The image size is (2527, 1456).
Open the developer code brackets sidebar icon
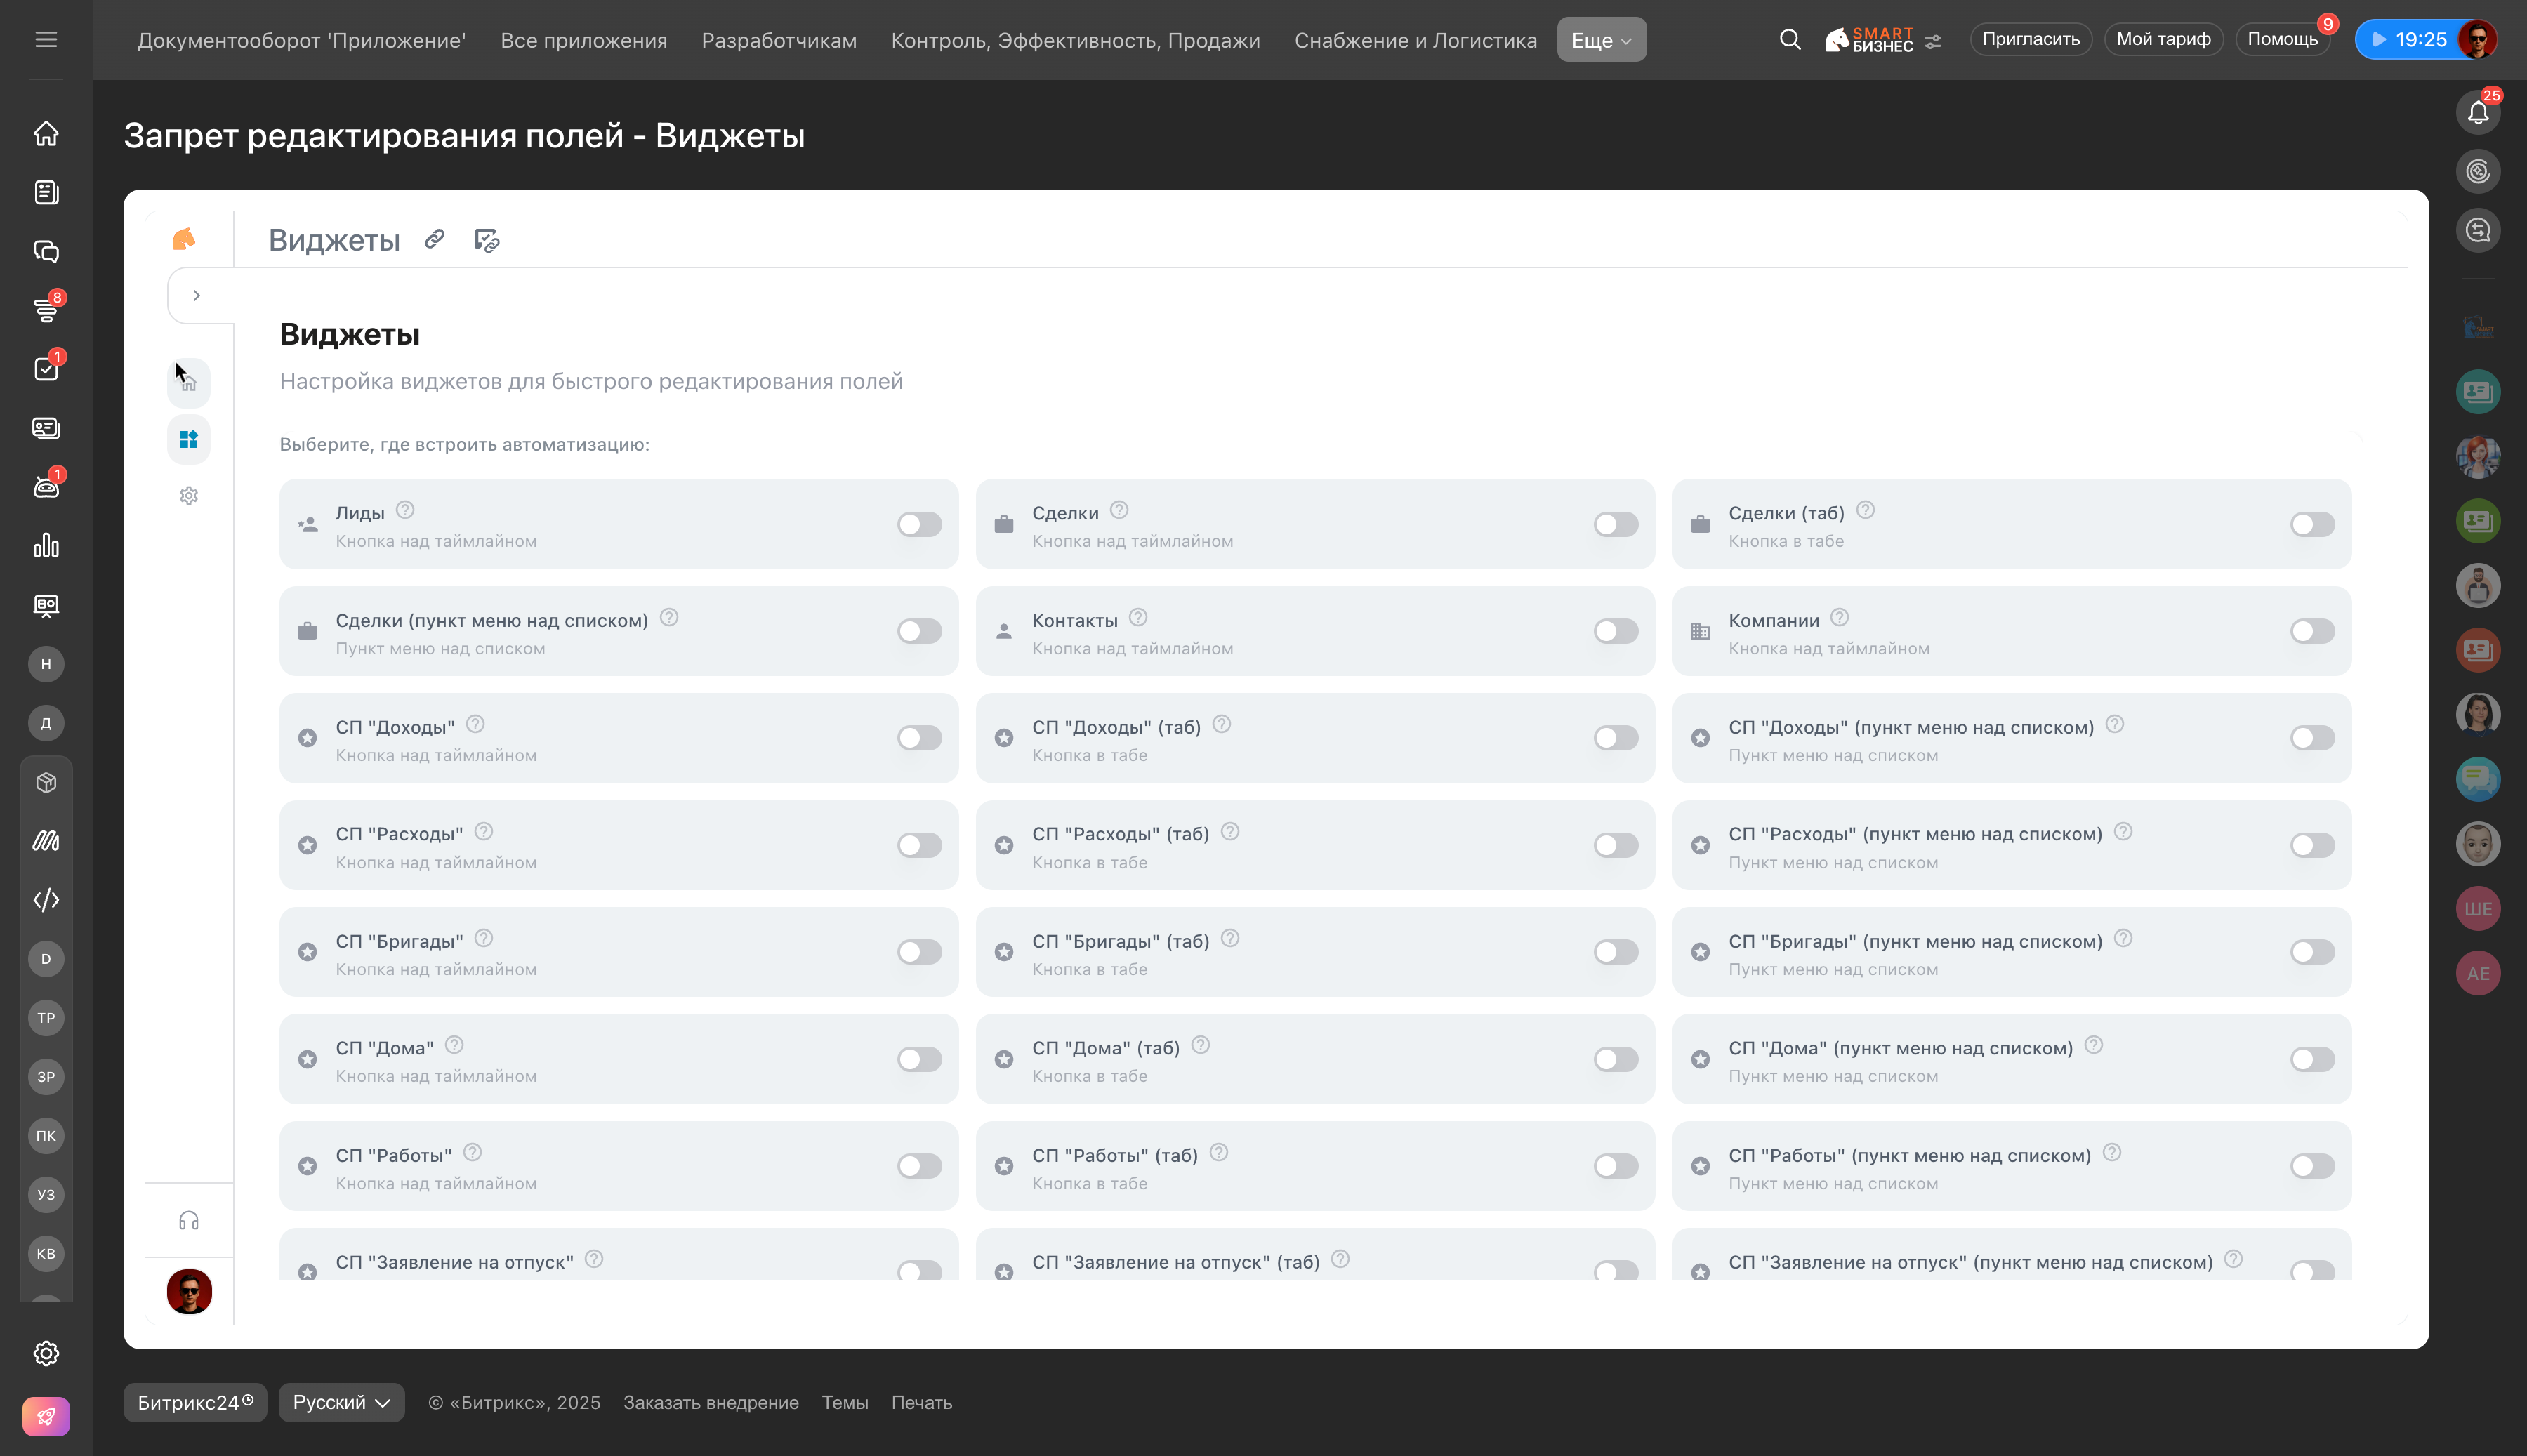pos(46,900)
